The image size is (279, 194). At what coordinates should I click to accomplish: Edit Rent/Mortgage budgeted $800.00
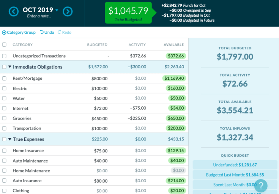(99, 79)
